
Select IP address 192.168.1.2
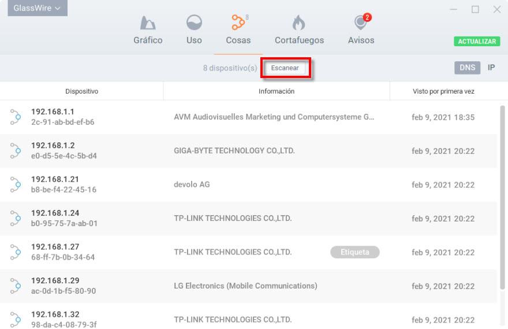(53, 145)
